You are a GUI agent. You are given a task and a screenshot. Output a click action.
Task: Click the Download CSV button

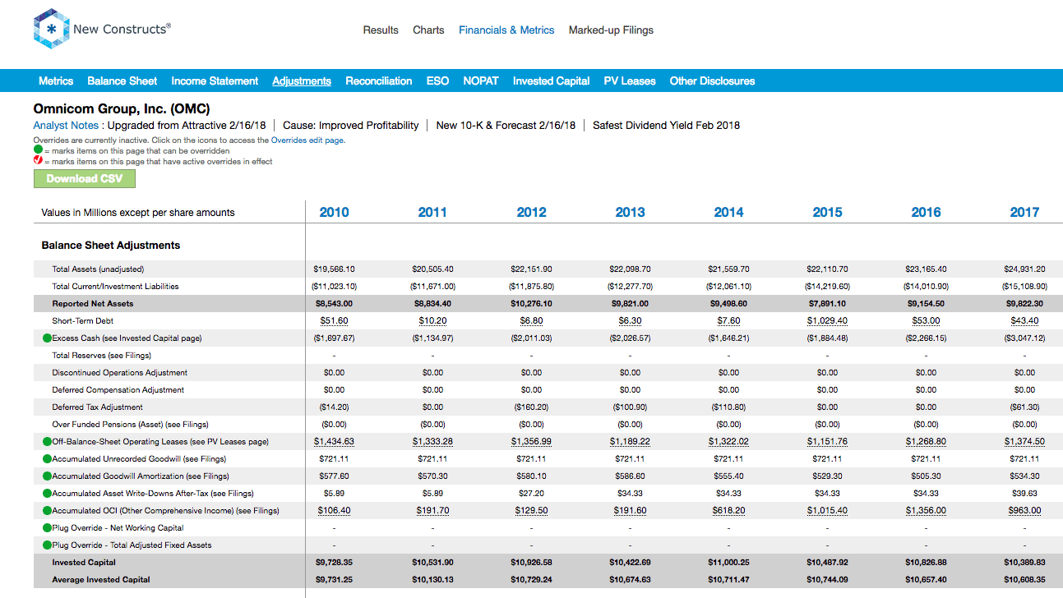(x=85, y=178)
